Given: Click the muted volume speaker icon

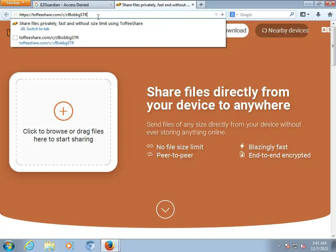Looking at the screenshot, I should pos(303,246).
